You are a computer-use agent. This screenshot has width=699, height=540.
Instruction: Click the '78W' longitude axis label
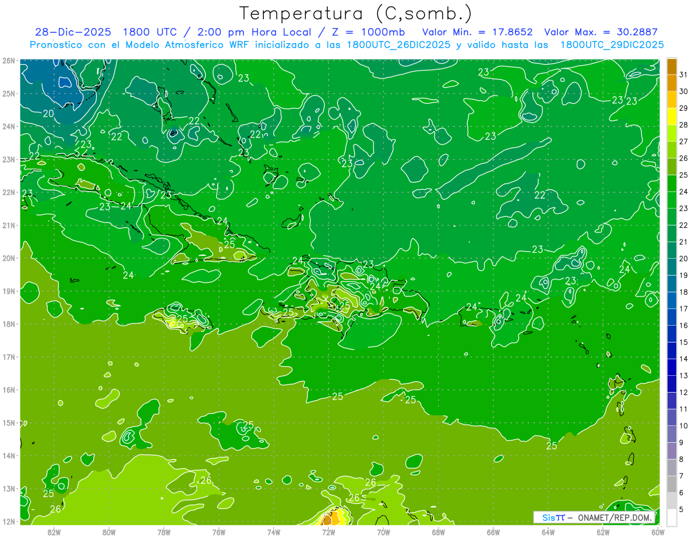(164, 532)
